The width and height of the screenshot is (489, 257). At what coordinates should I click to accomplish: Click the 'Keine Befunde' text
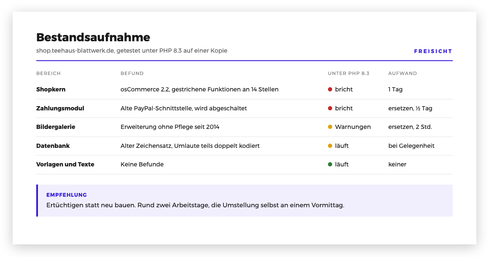(x=142, y=164)
